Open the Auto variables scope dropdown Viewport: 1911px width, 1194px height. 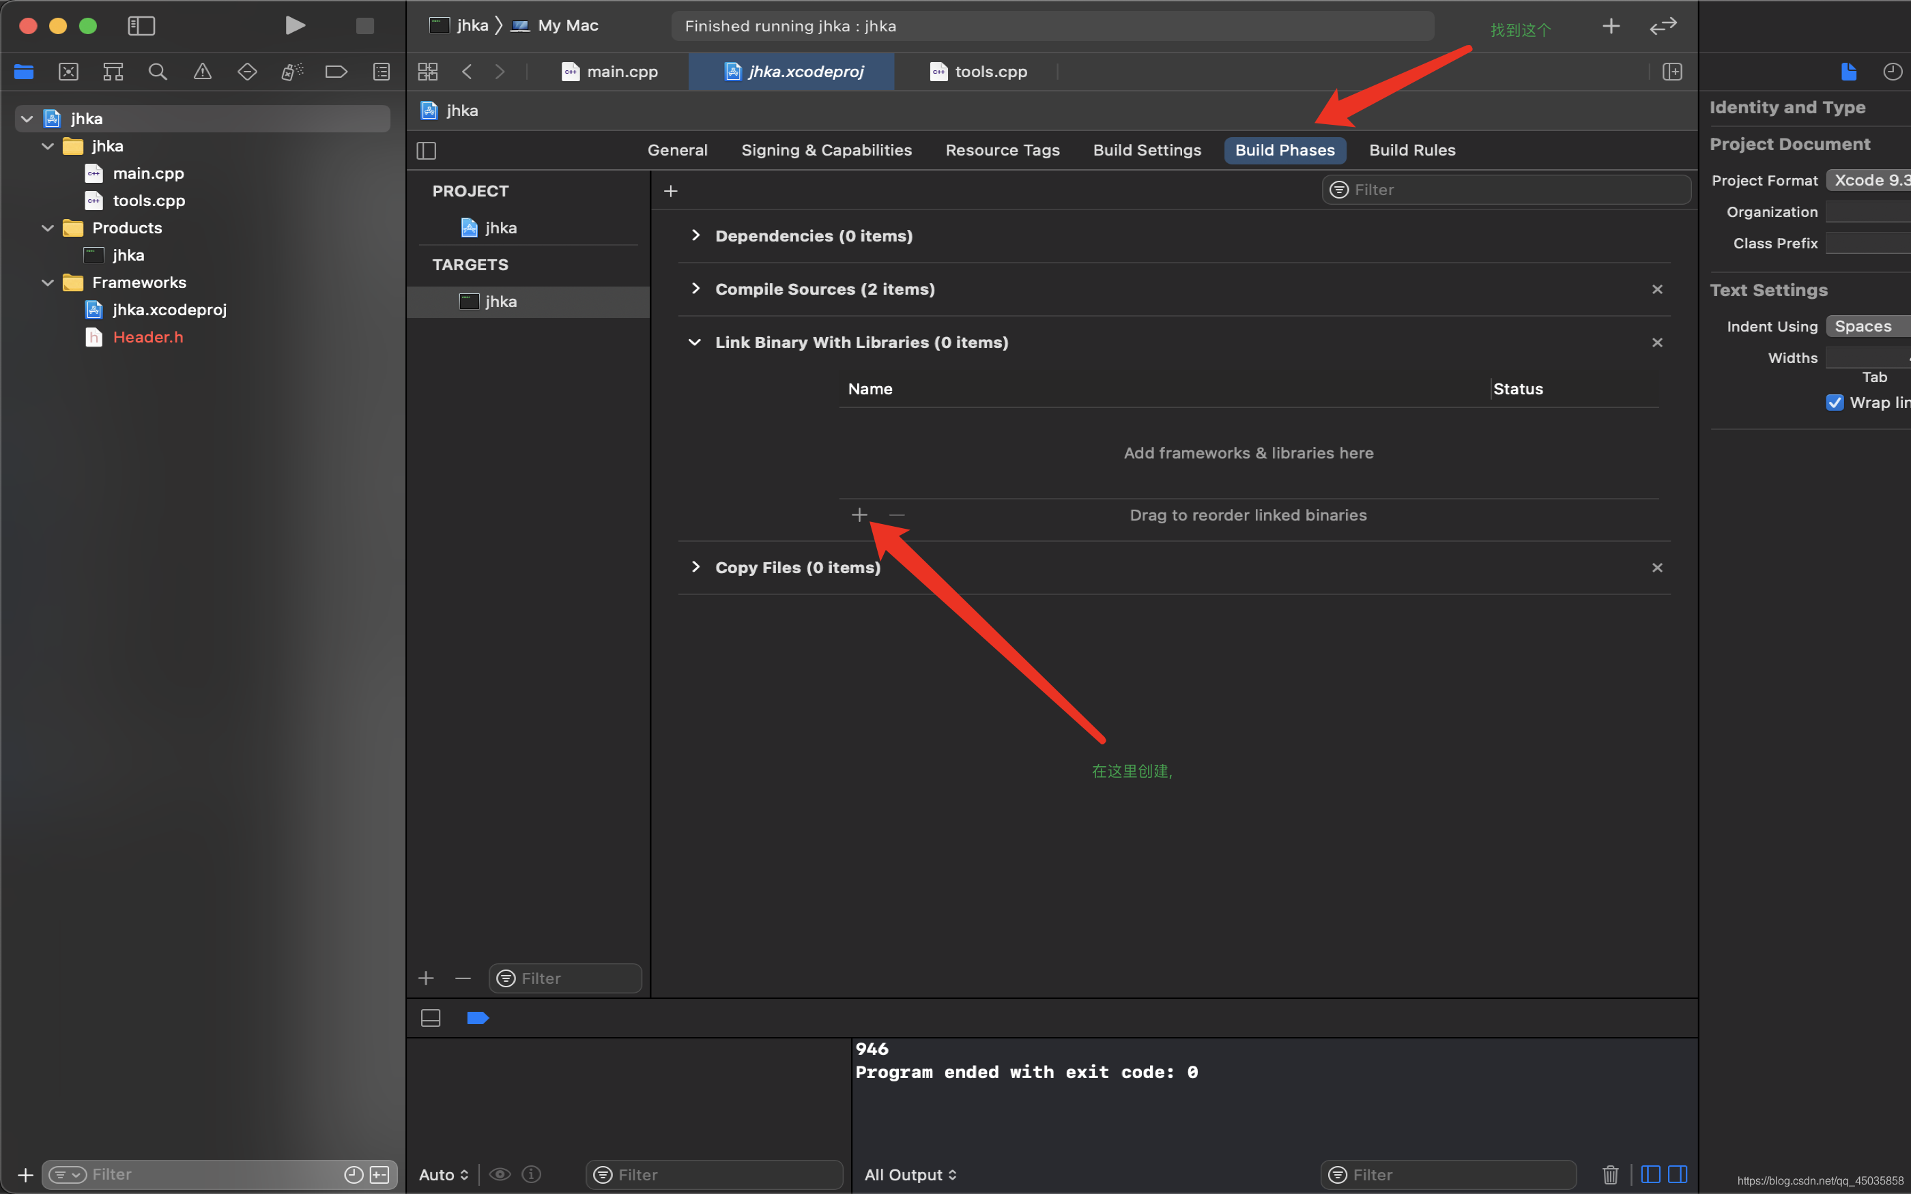pos(444,1174)
